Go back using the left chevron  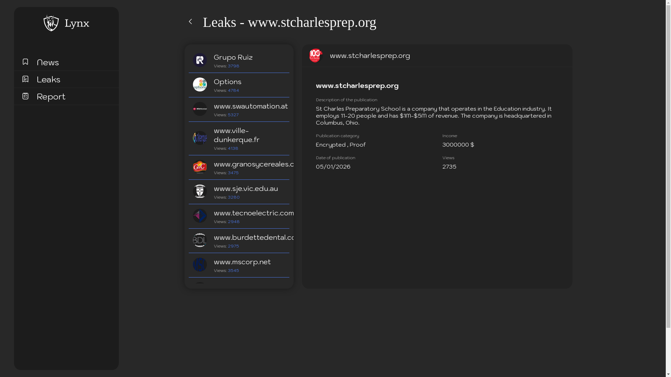click(x=190, y=22)
